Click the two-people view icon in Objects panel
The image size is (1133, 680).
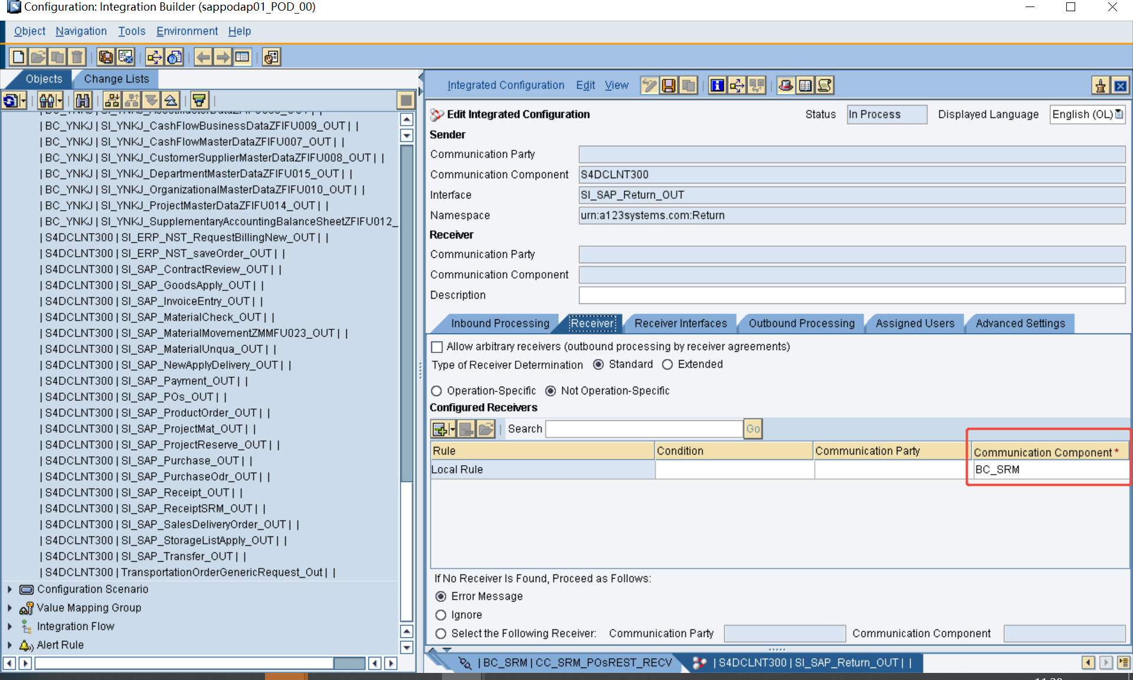(x=47, y=100)
